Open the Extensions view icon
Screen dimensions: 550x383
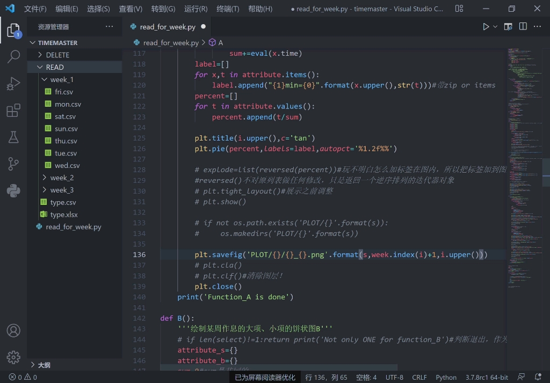click(13, 110)
